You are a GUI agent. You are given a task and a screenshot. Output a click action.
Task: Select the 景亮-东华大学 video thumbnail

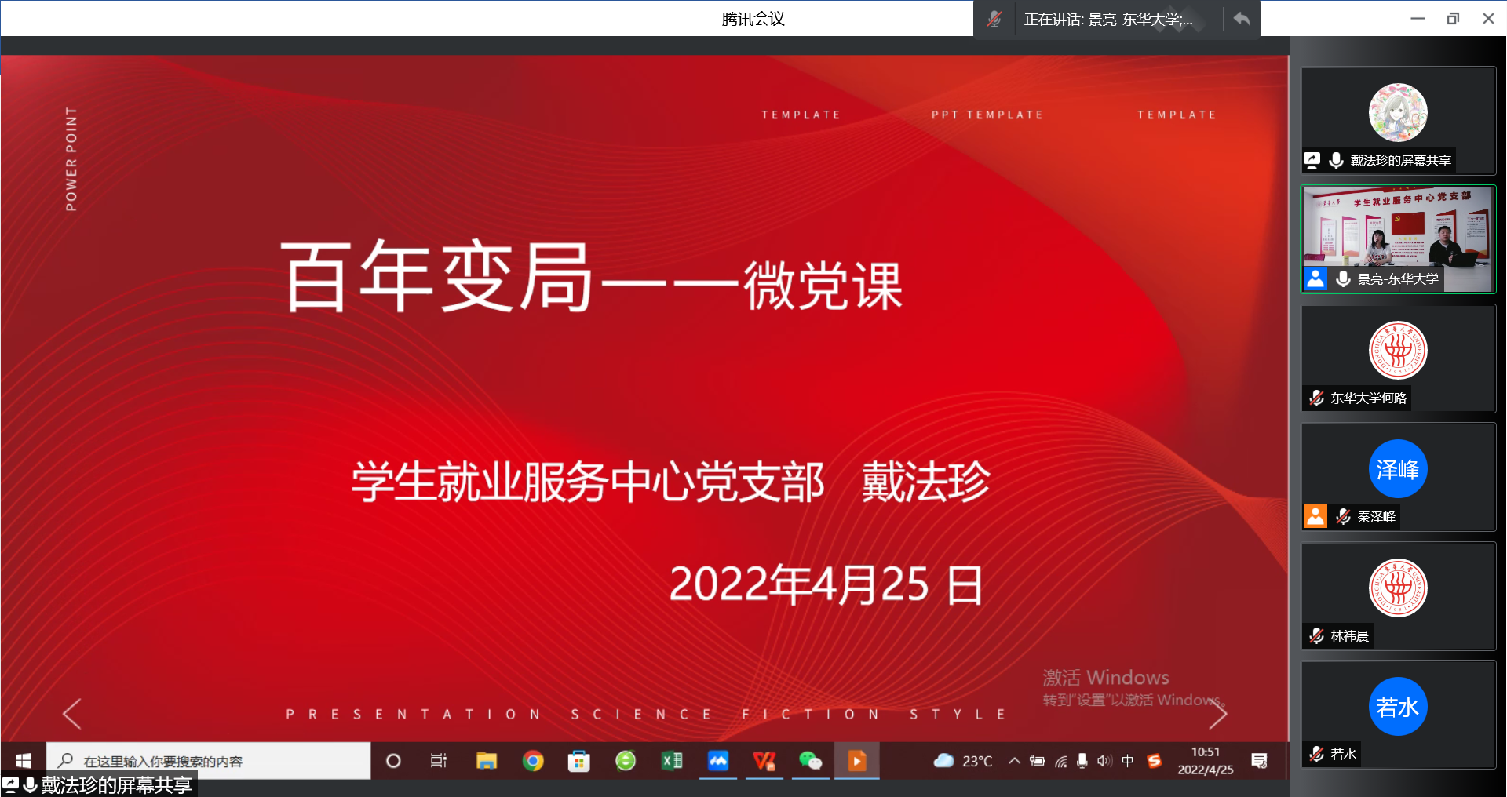(x=1398, y=239)
